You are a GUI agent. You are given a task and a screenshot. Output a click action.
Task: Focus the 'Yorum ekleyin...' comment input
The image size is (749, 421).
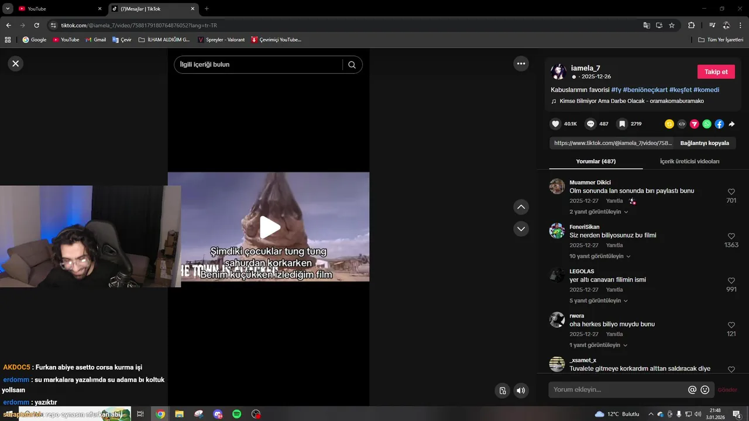click(x=617, y=390)
